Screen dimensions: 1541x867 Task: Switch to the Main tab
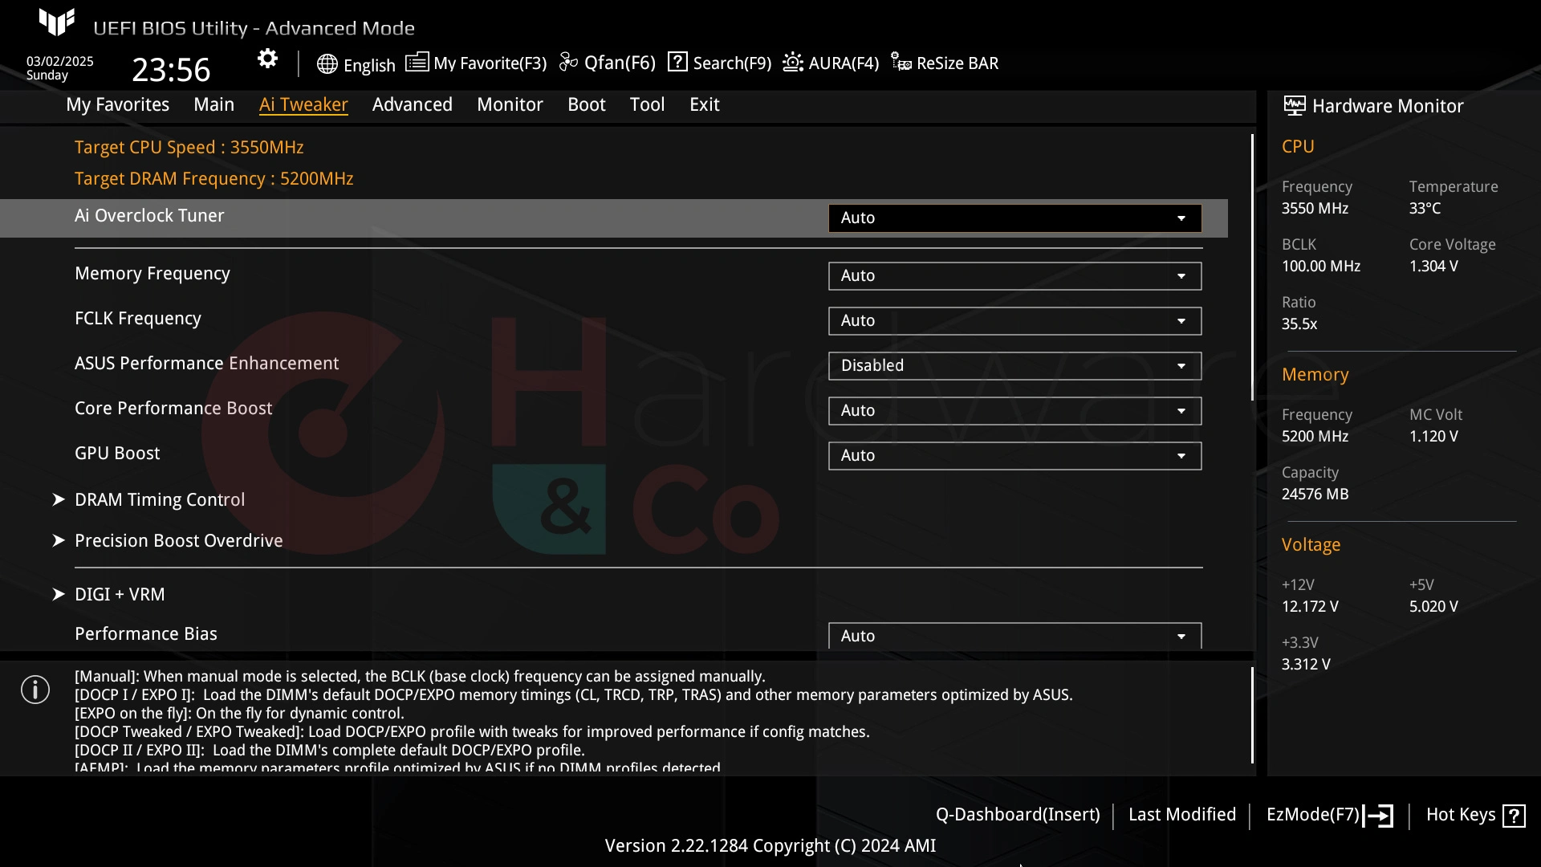213,104
